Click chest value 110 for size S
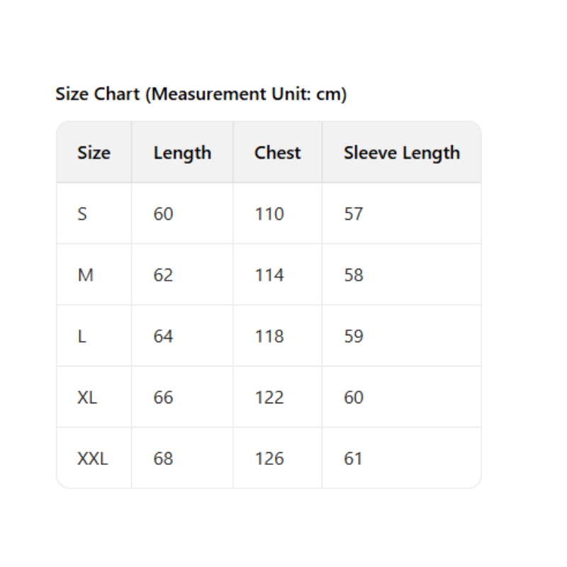 [269, 214]
